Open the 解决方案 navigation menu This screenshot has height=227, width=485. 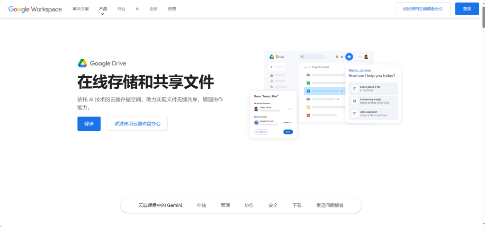(x=81, y=9)
